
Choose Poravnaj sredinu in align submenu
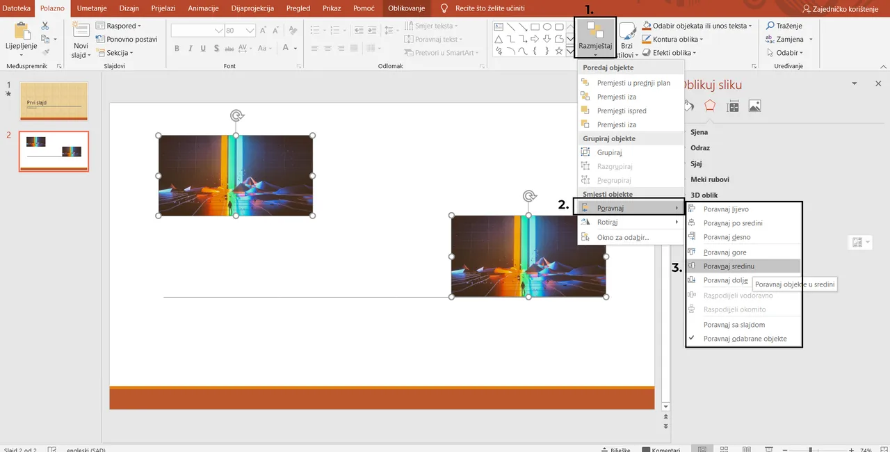(x=743, y=266)
